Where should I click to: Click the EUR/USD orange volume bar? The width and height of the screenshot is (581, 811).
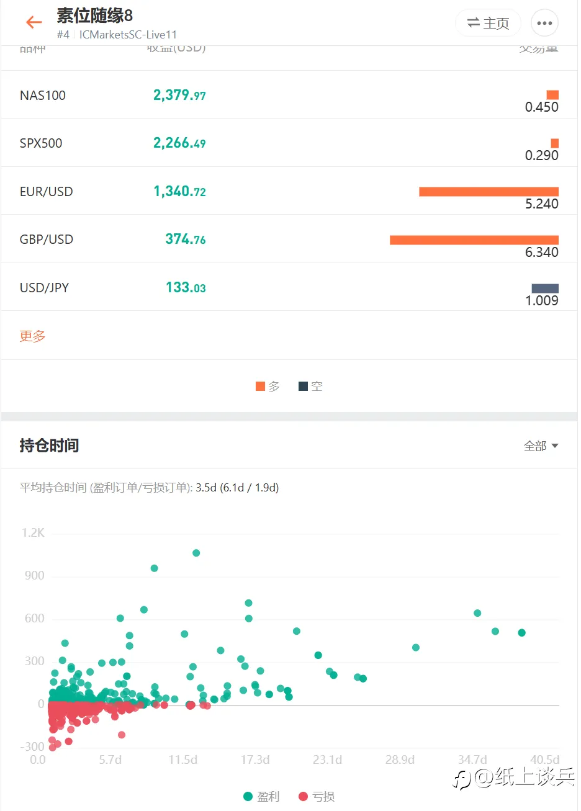pyautogui.click(x=489, y=192)
